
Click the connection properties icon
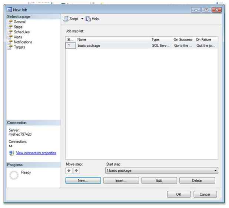pos(11,153)
